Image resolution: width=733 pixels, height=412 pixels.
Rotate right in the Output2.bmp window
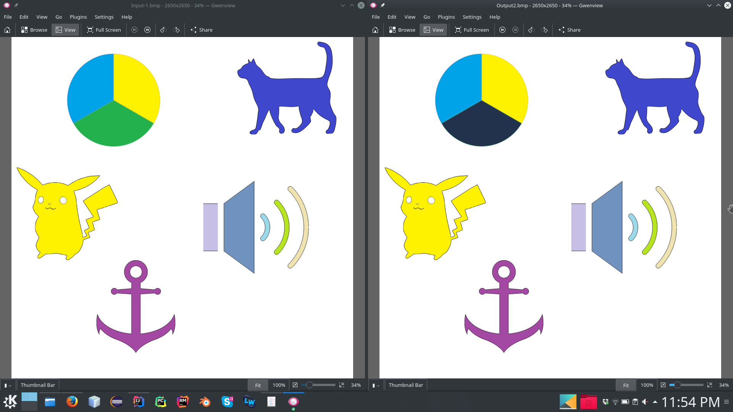pyautogui.click(x=544, y=30)
